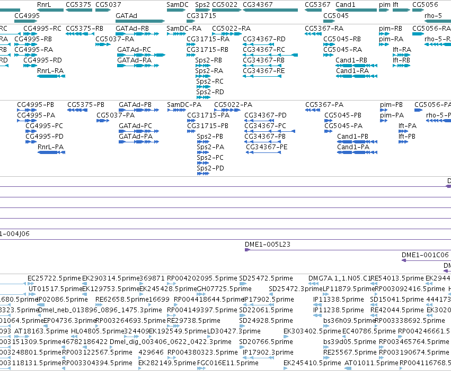The image size is (451, 371).
Task: Click transcript CG5022-RA
Action: point(231,29)
